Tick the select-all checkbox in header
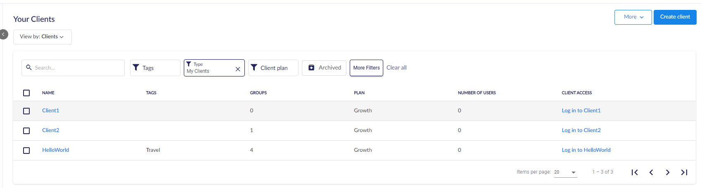This screenshot has width=702, height=188. point(26,93)
